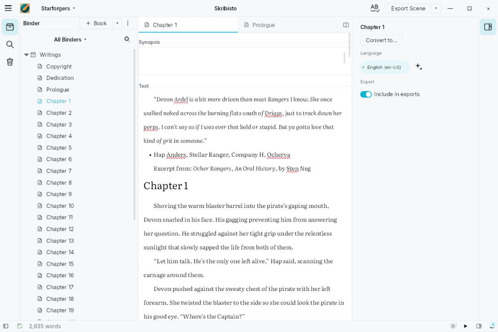Select Chapter 12 in the binder
Image resolution: width=498 pixels, height=332 pixels.
pyautogui.click(x=60, y=229)
